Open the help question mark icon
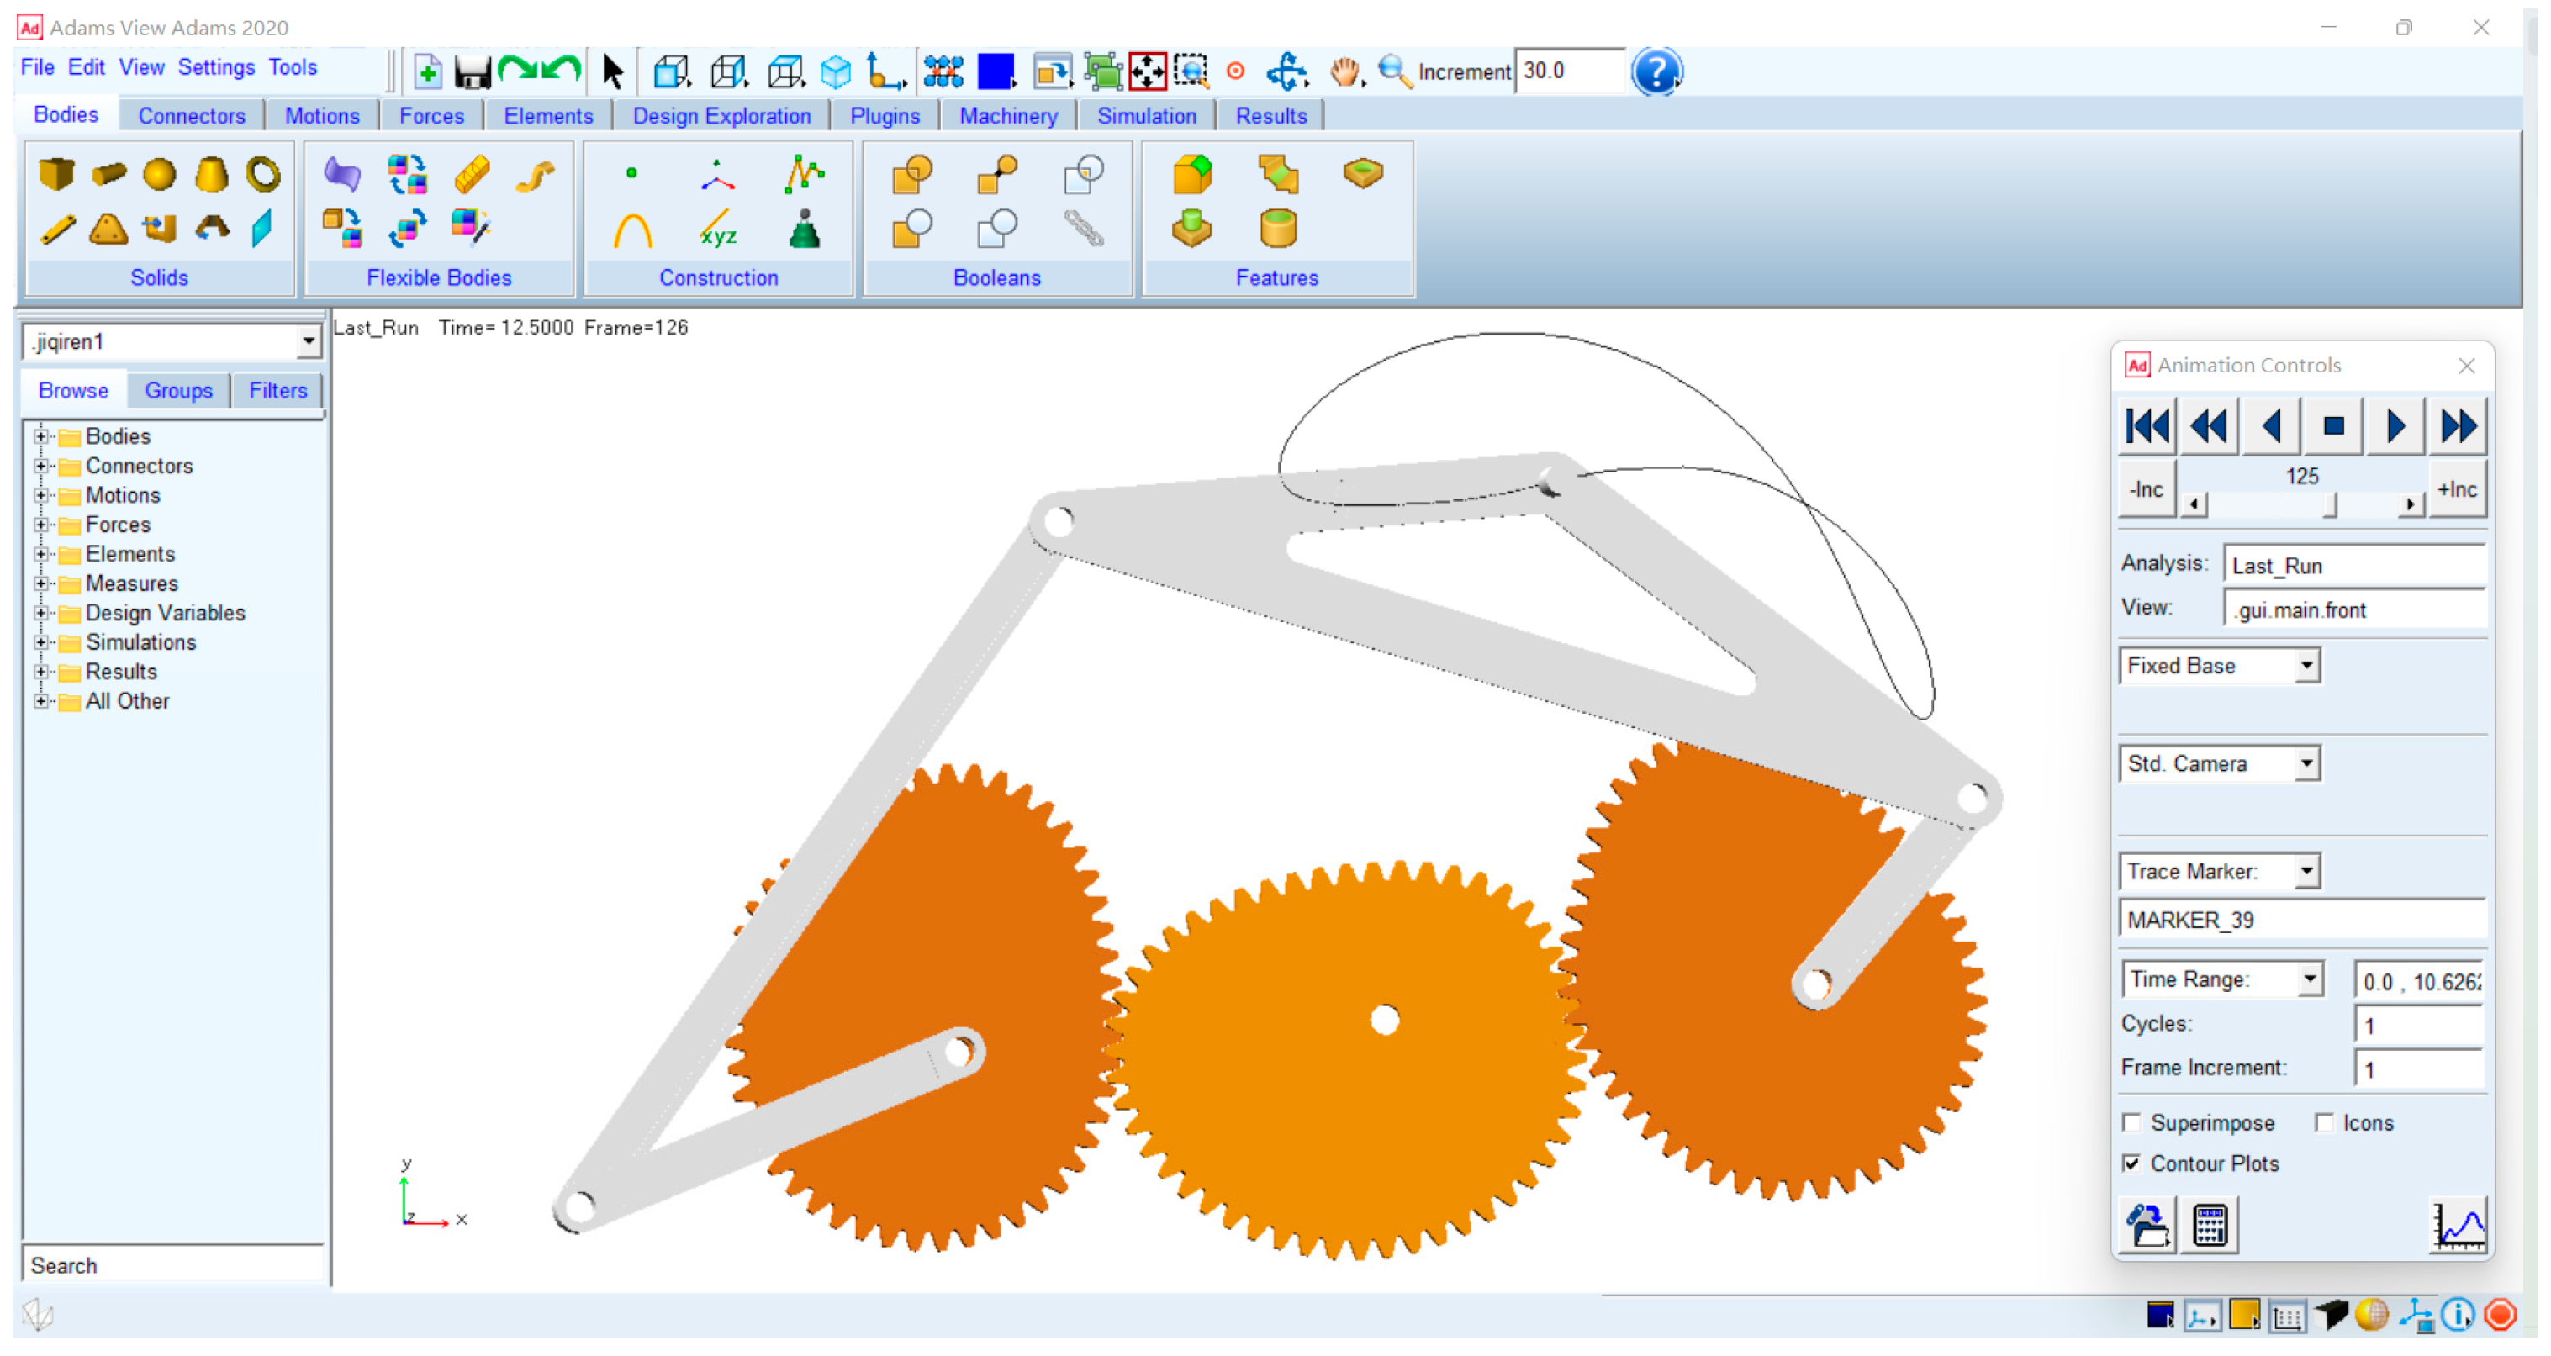The height and width of the screenshot is (1356, 2551). pyautogui.click(x=1655, y=71)
